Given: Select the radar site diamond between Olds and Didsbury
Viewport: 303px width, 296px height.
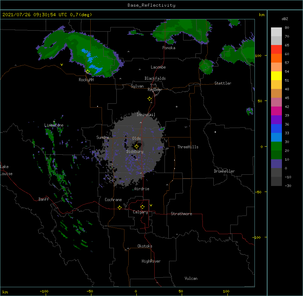Looking at the screenshot, I should (136, 147).
